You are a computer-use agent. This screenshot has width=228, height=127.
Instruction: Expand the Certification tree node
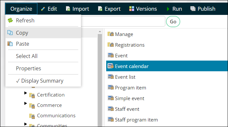26,93
